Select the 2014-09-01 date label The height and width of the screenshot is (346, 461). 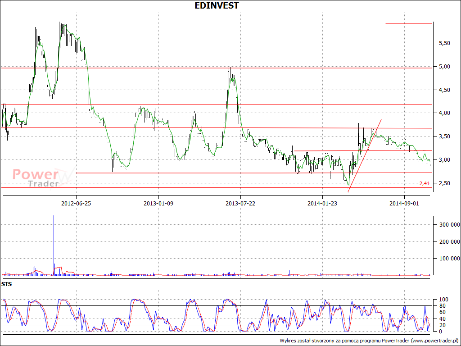(x=404, y=203)
